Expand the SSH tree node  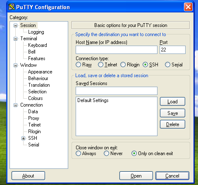click(23, 138)
